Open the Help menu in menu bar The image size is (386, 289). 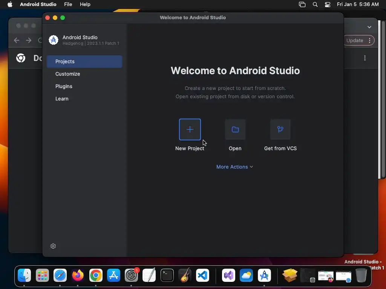coord(85,5)
